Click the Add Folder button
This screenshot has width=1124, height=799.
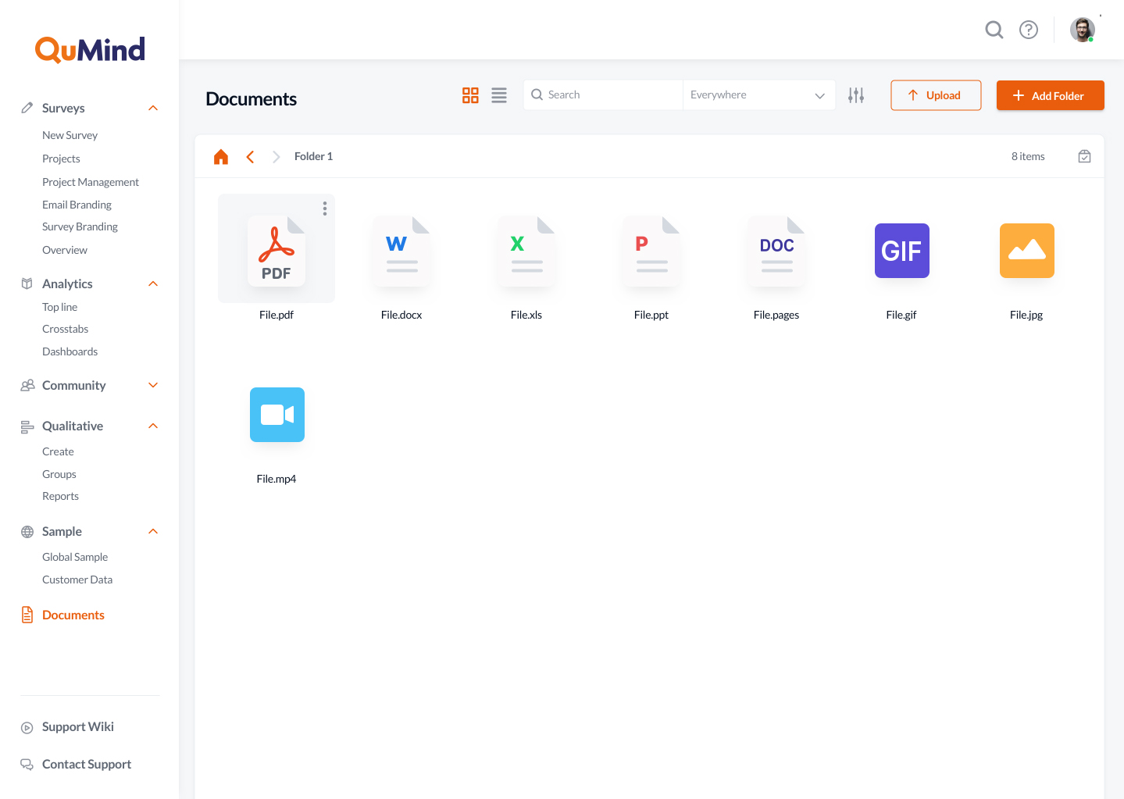[x=1050, y=95]
